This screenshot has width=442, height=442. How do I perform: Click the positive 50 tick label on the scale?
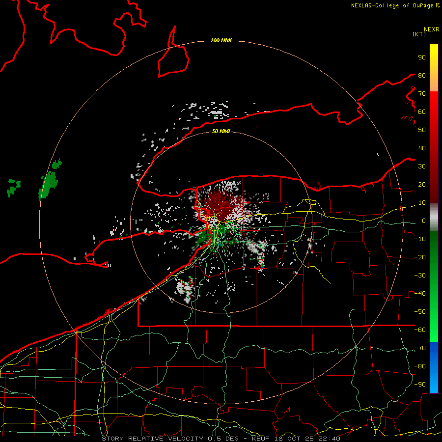422,130
